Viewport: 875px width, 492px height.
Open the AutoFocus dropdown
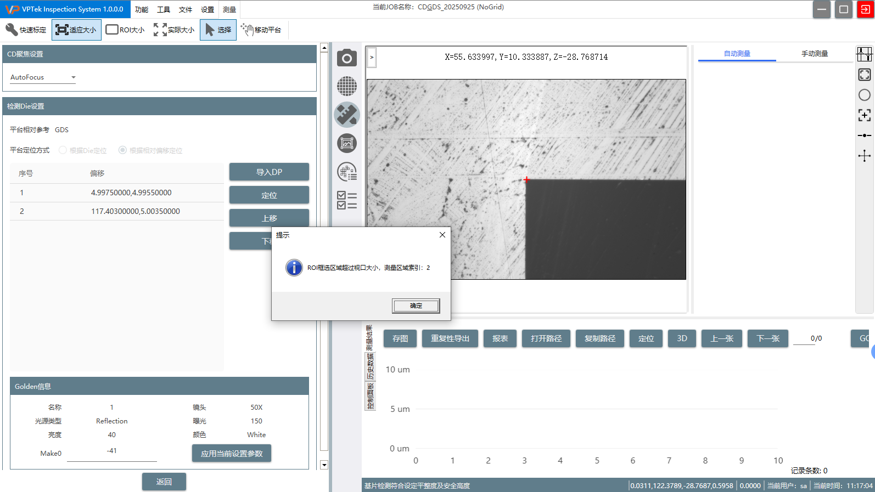[x=43, y=77]
